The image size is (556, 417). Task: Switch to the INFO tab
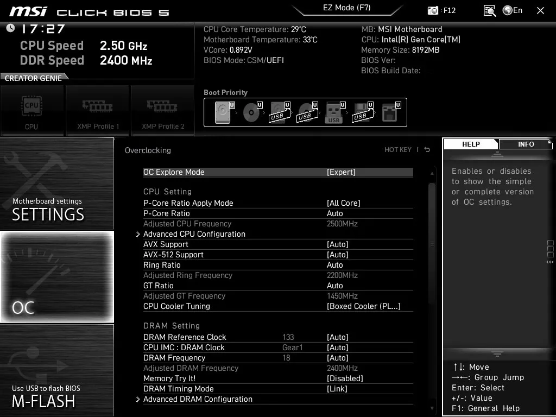[x=525, y=144]
